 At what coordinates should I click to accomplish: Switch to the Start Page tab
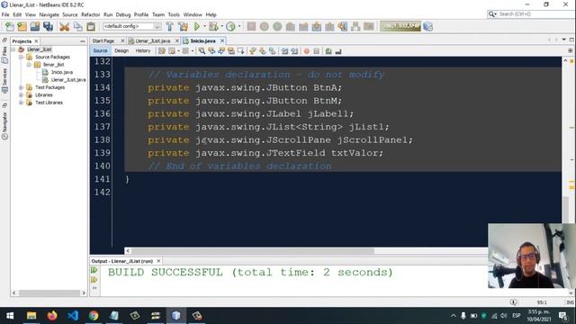tap(103, 40)
